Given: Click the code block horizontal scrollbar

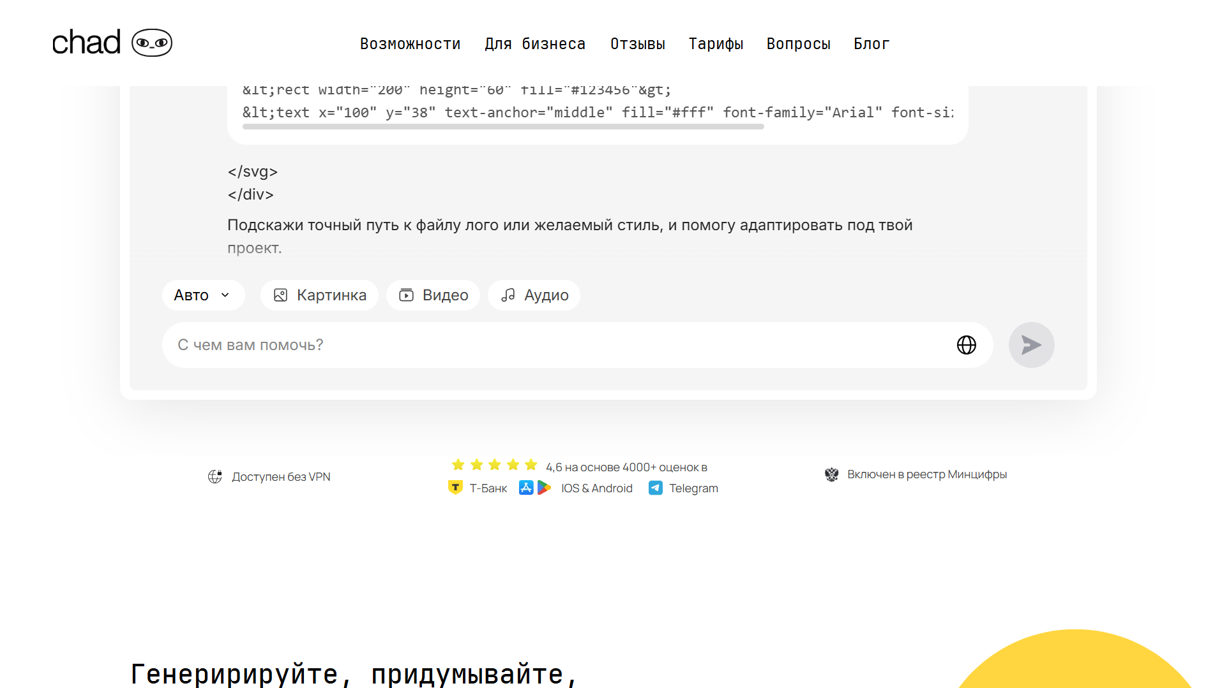Looking at the screenshot, I should coord(503,127).
